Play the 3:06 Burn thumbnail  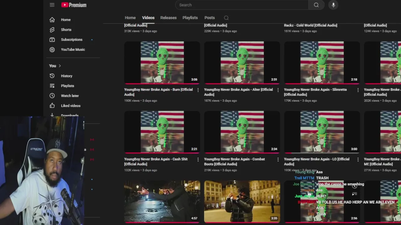[162, 62]
